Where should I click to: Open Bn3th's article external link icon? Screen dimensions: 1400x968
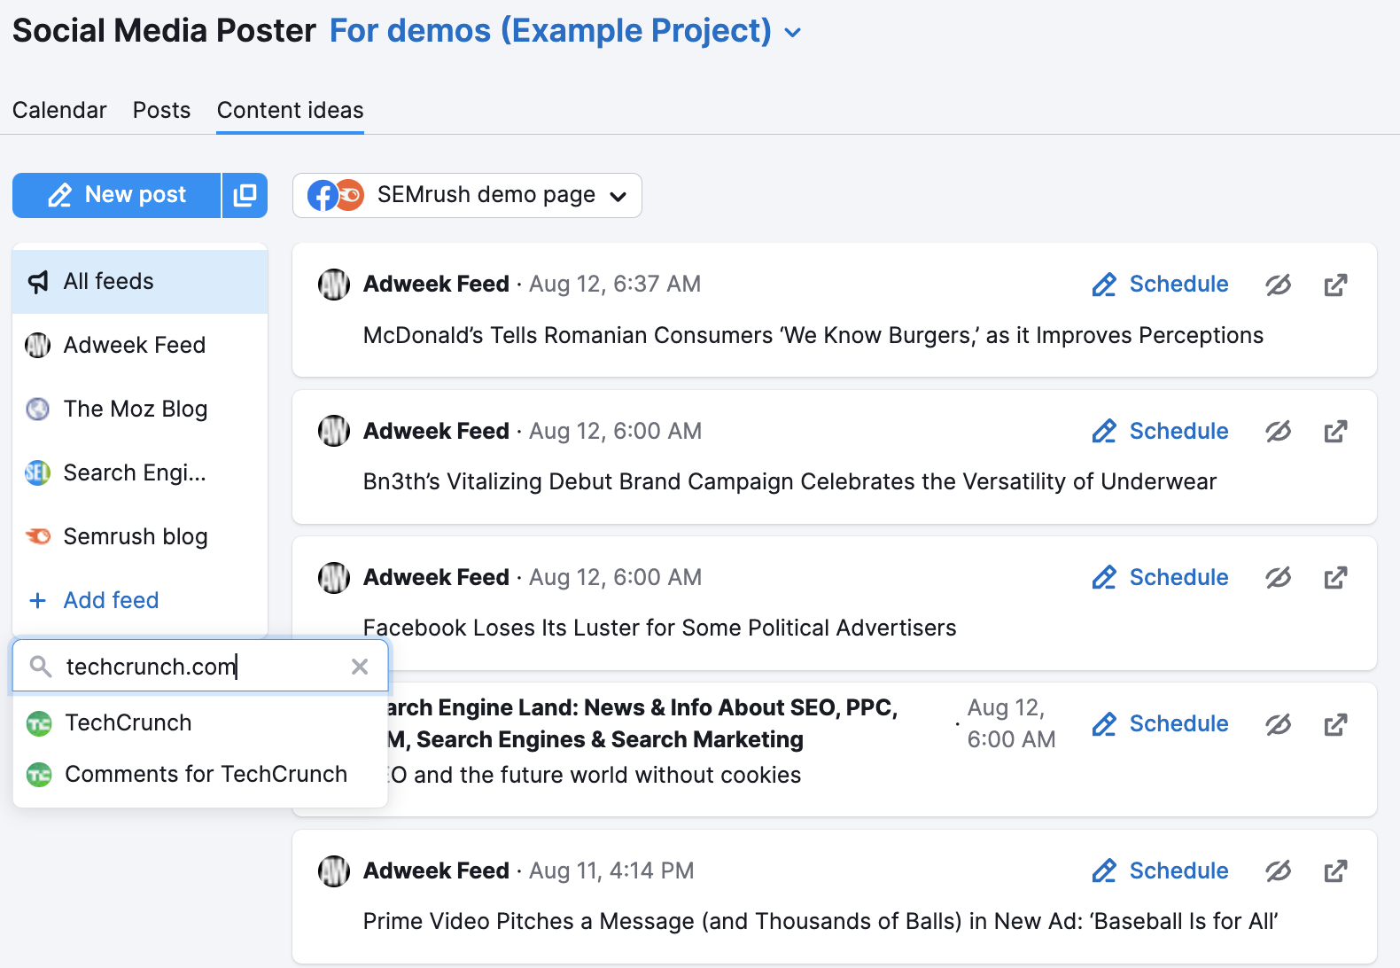coord(1335,432)
